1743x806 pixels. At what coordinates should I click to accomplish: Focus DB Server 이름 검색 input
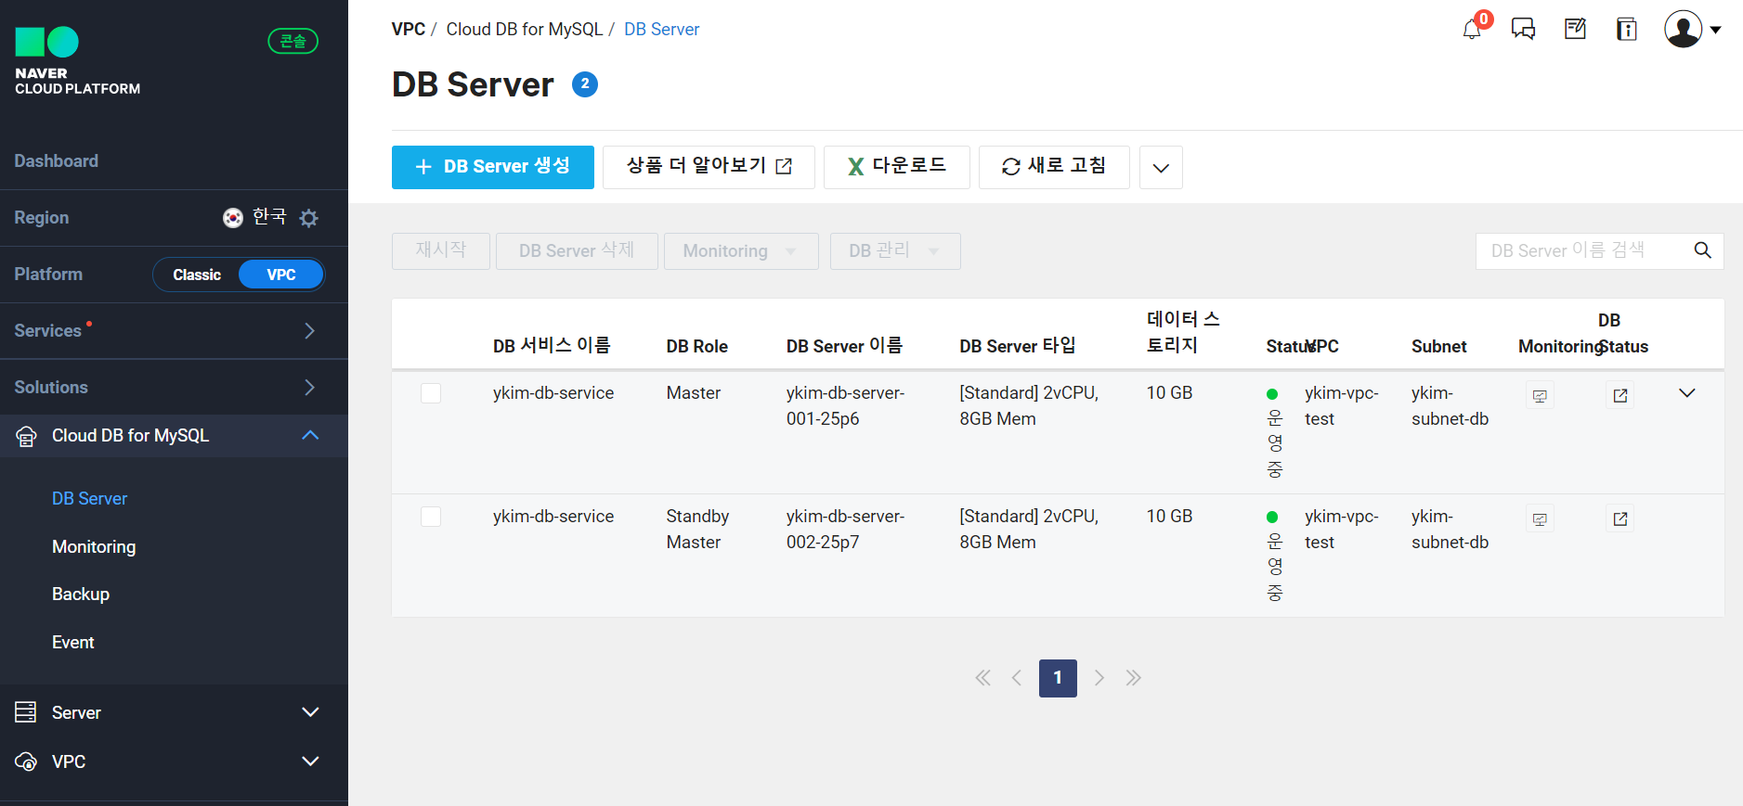[x=1583, y=251]
